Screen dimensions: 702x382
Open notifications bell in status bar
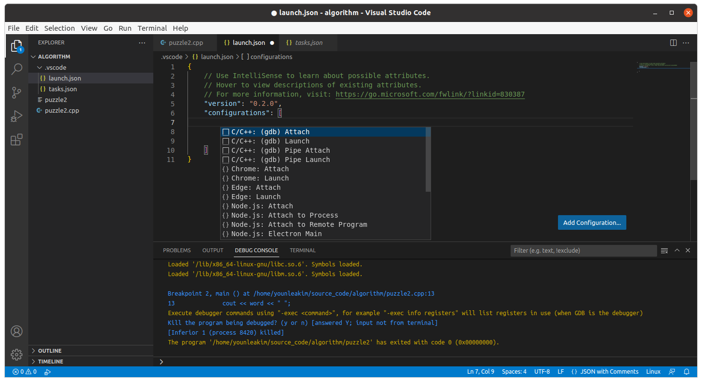687,372
